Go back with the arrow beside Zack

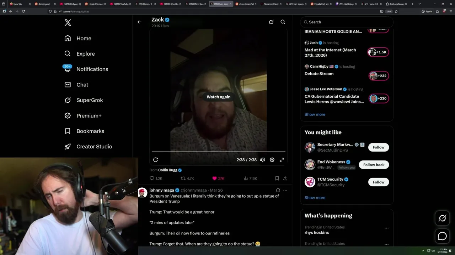click(x=139, y=22)
